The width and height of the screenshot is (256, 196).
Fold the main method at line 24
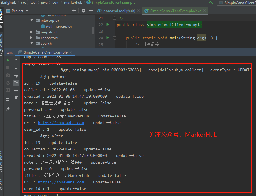(115, 38)
